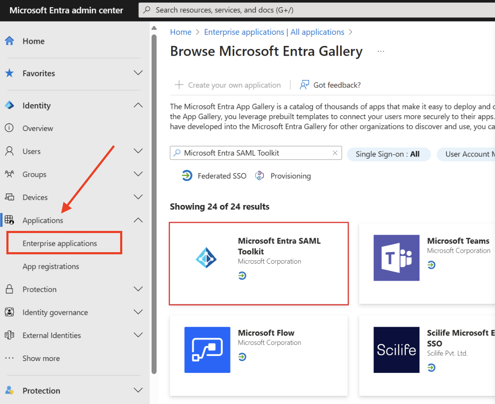This screenshot has height=404, width=495.
Task: Click the Applications grid icon
Action: (9, 220)
